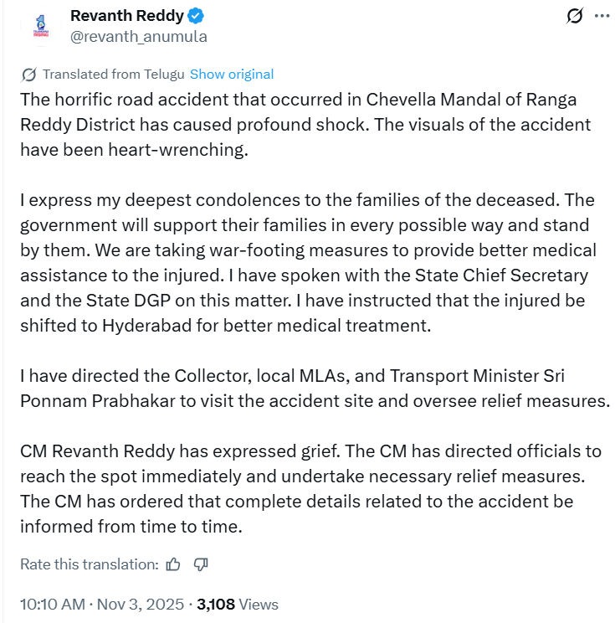The width and height of the screenshot is (615, 623).
Task: Click the blue verified badge
Action: tap(197, 16)
